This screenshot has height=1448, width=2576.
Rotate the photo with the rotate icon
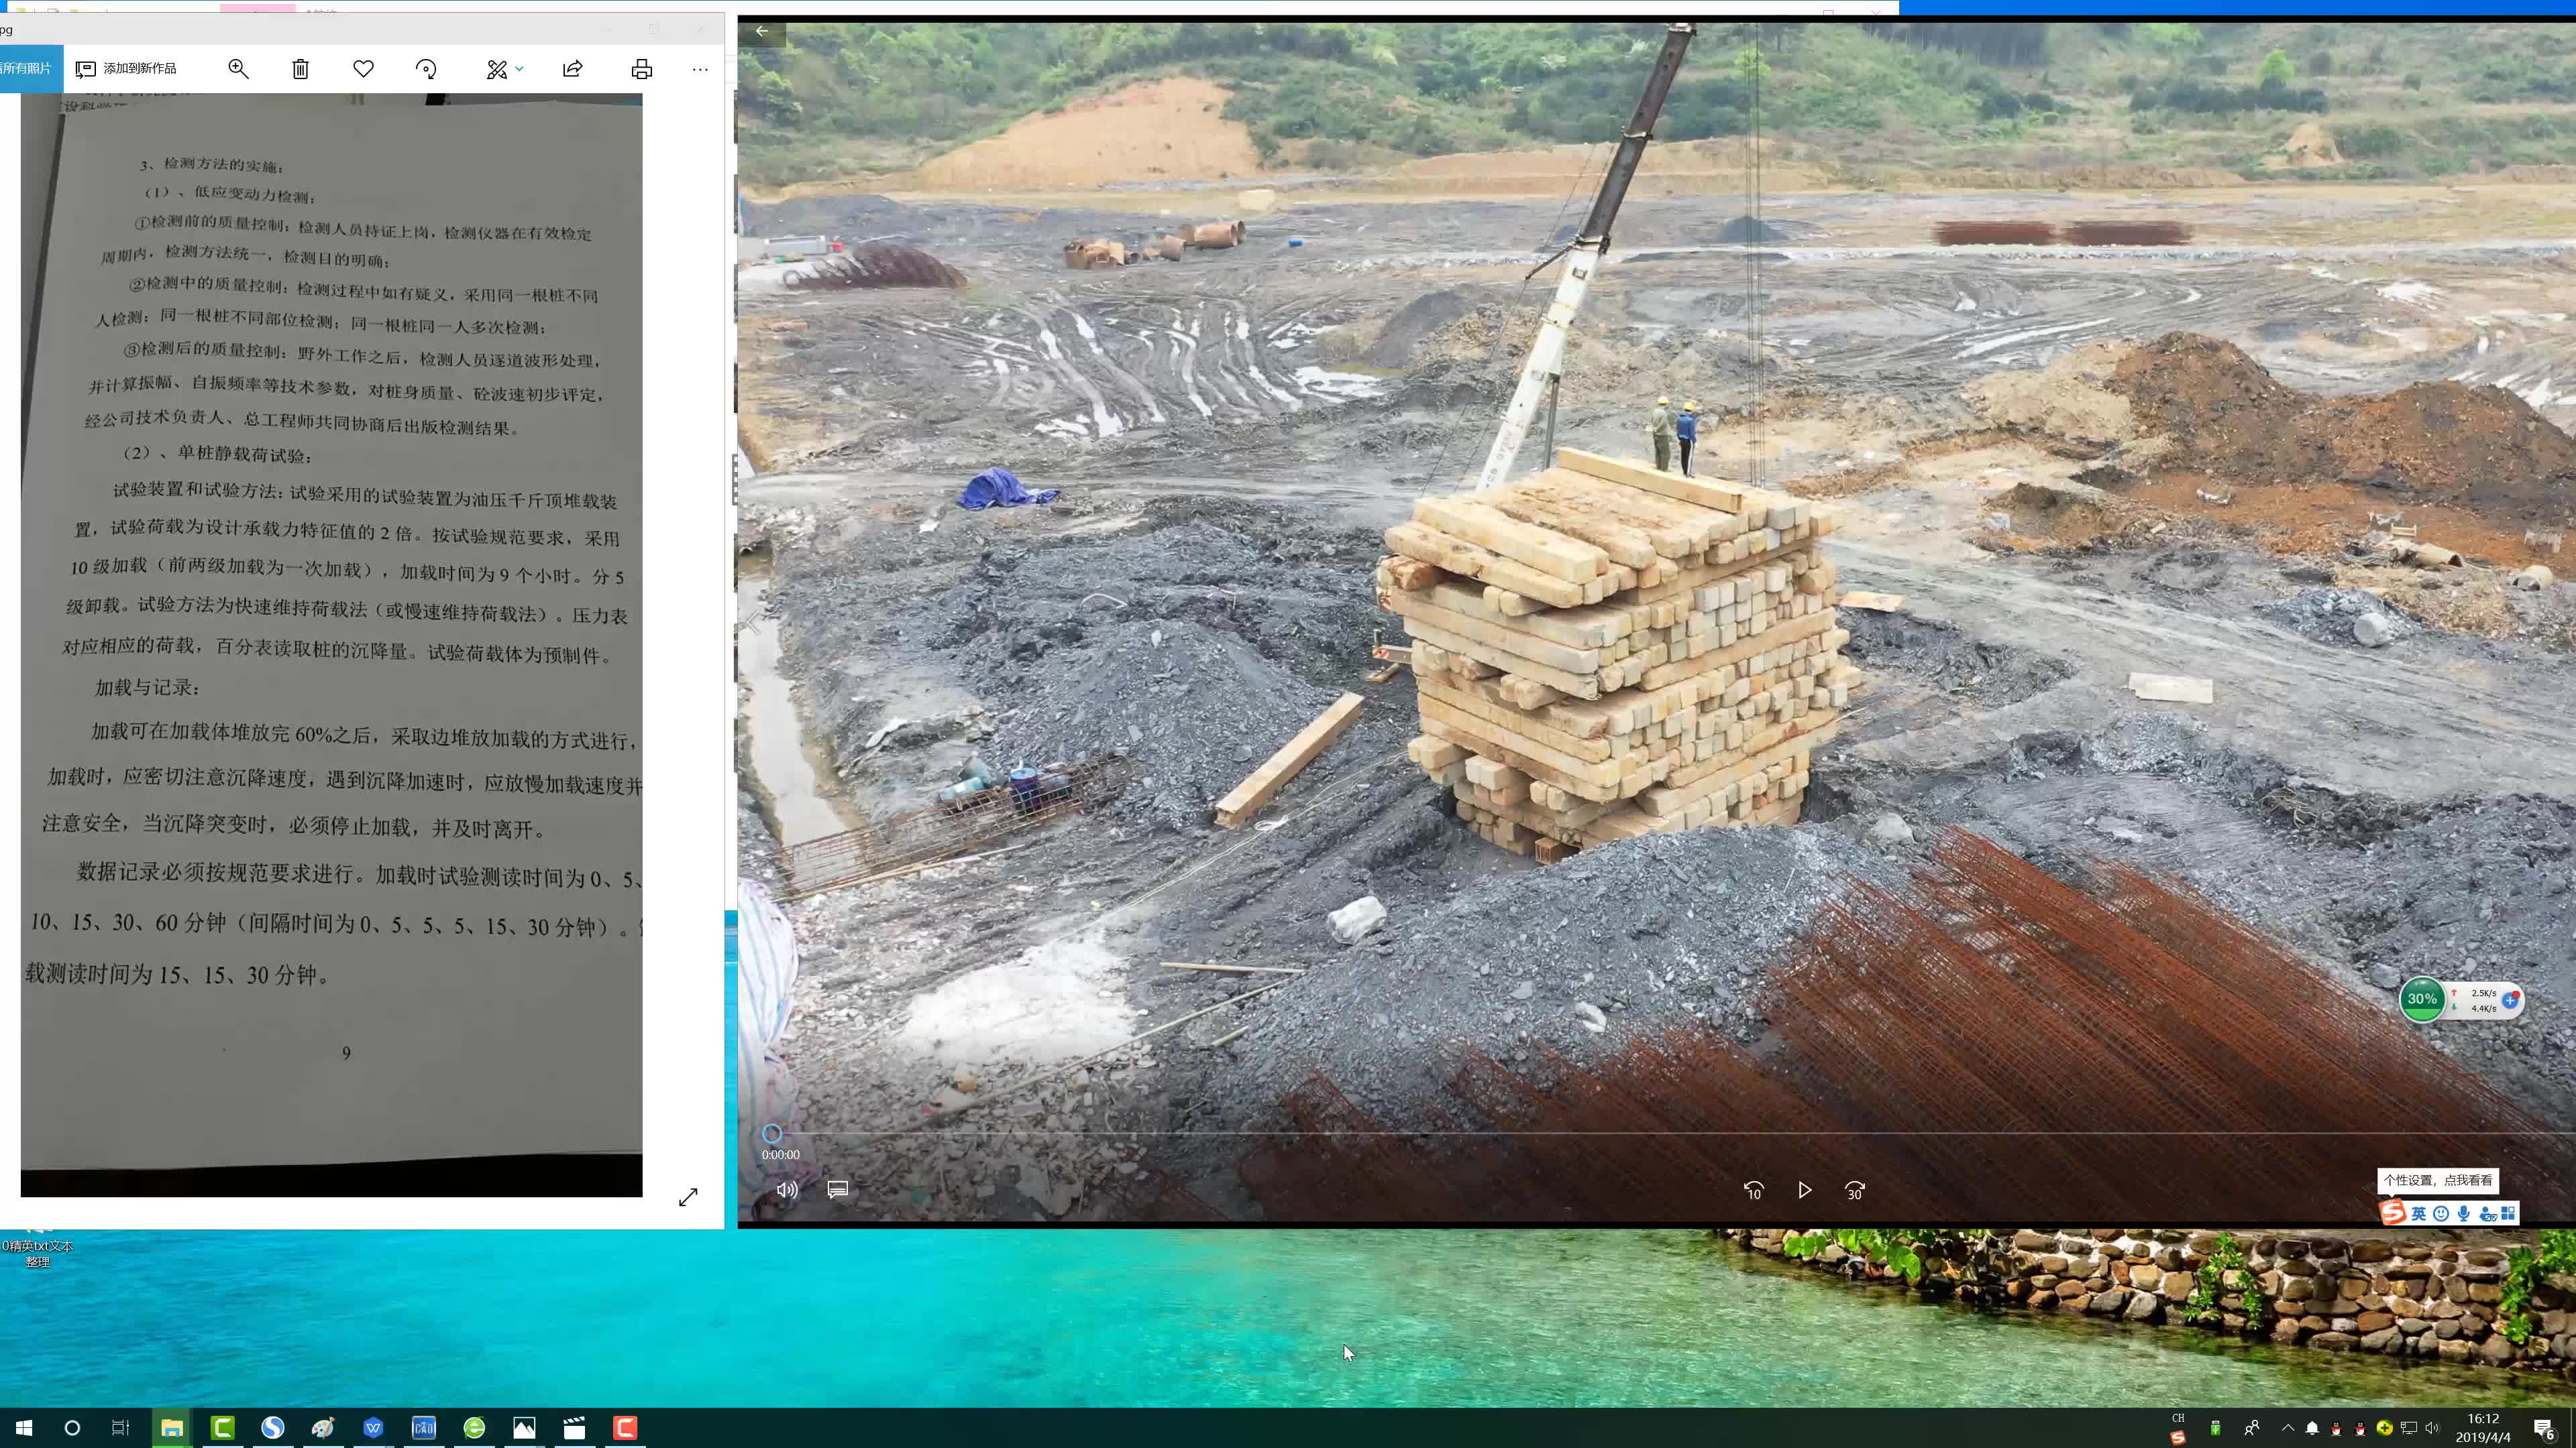click(x=426, y=69)
